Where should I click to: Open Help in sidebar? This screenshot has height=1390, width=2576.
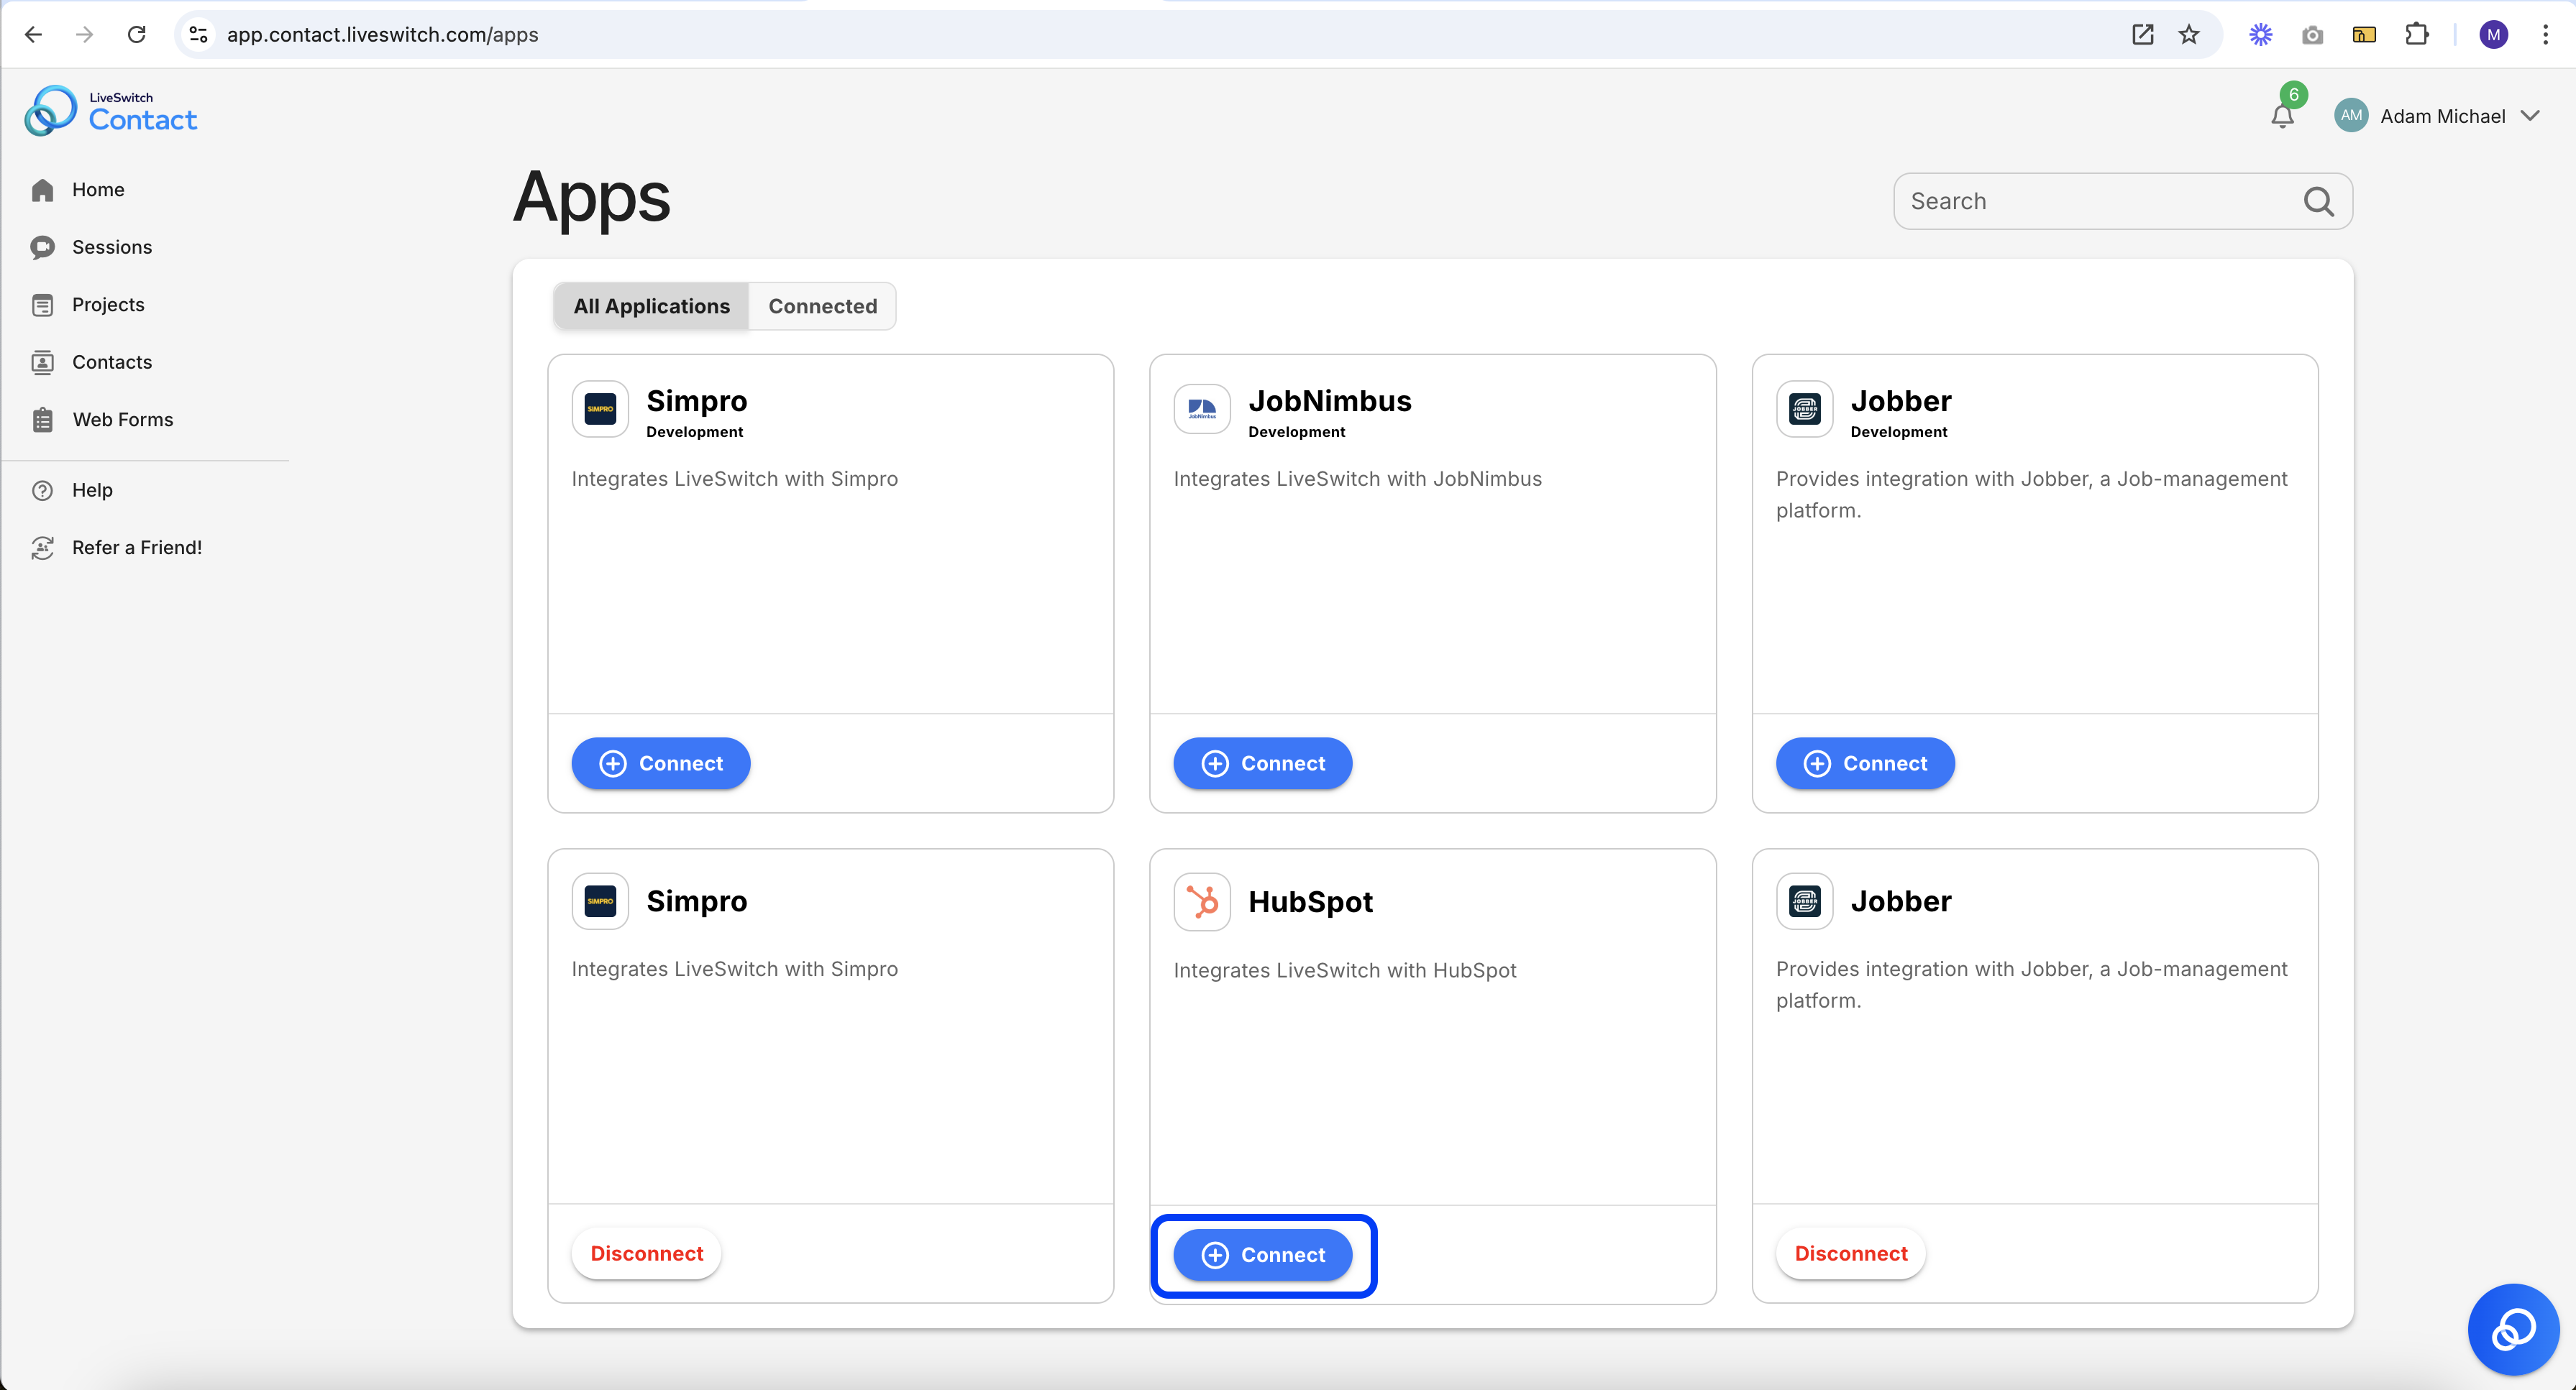92,489
